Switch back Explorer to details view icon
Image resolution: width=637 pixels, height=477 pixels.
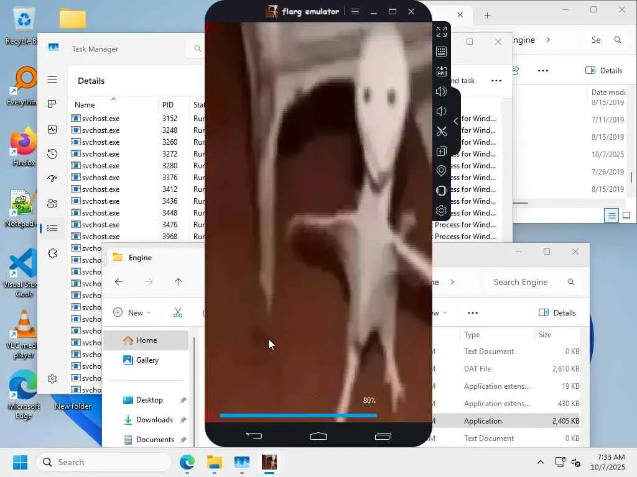coord(611,216)
